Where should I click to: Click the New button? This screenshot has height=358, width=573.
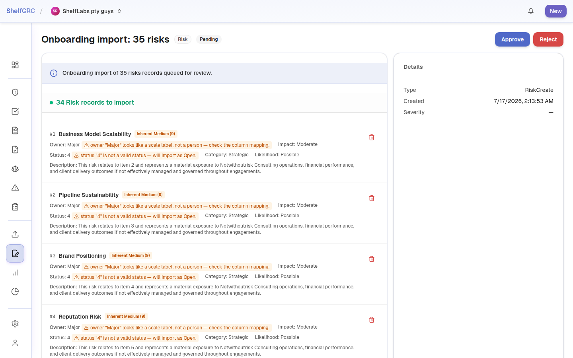coord(556,11)
